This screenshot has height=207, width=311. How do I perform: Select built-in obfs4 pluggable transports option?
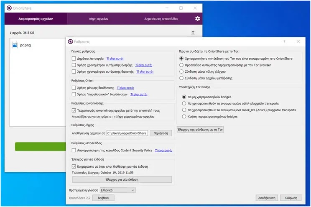[184, 103]
